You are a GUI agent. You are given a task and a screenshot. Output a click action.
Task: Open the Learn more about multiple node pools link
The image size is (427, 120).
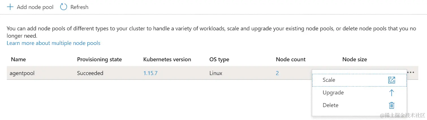[53, 43]
